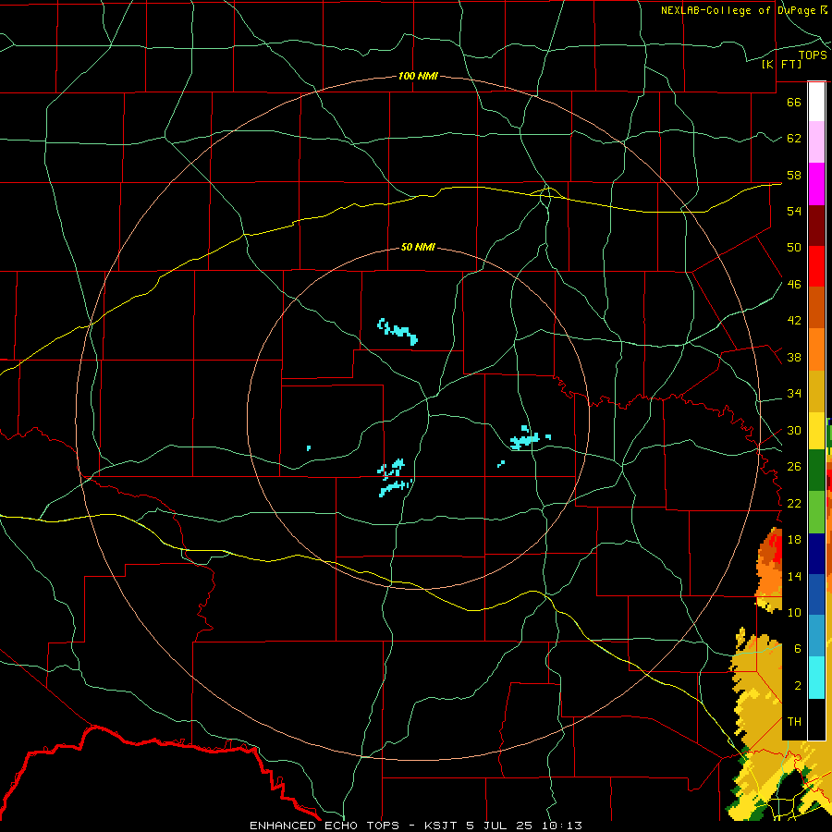
Task: Click the "ENHANCED ECHO TOPS" product title
Action: point(324,826)
